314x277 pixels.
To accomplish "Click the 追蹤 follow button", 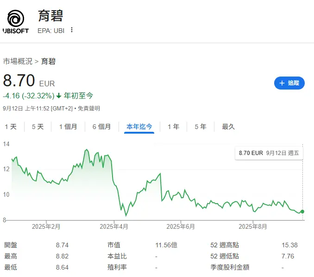I will pos(289,83).
